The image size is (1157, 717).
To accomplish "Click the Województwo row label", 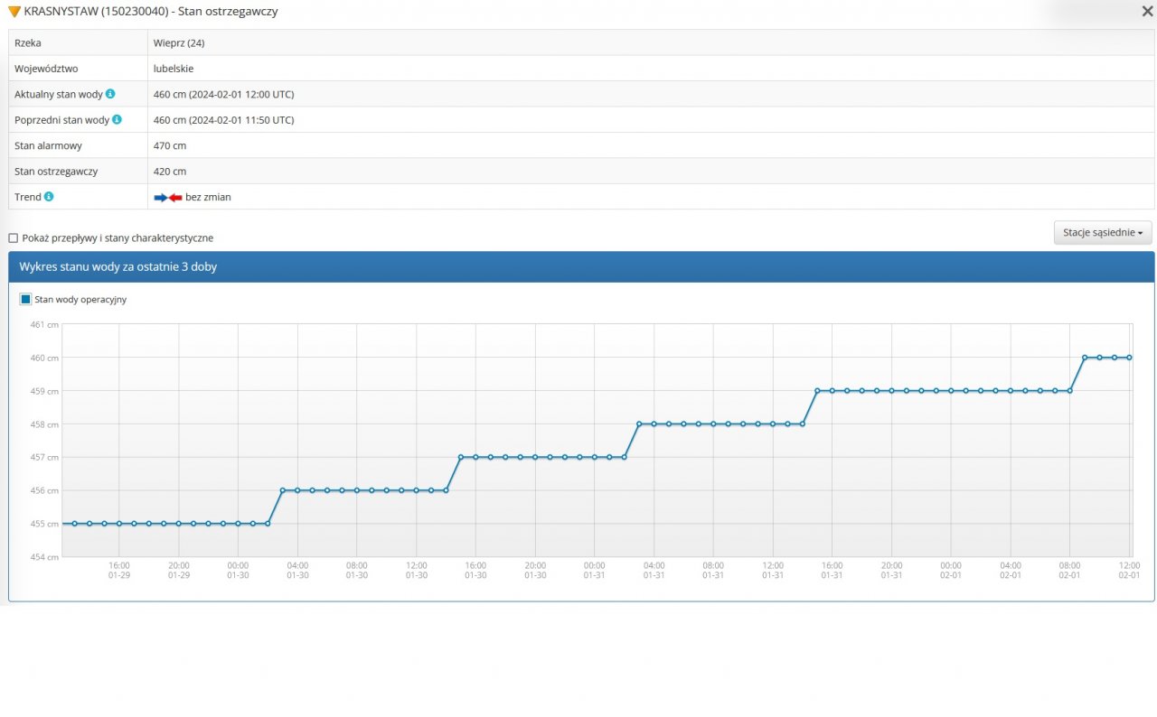I will point(46,69).
